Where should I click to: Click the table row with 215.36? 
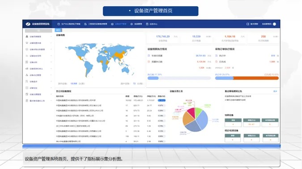click(111, 131)
